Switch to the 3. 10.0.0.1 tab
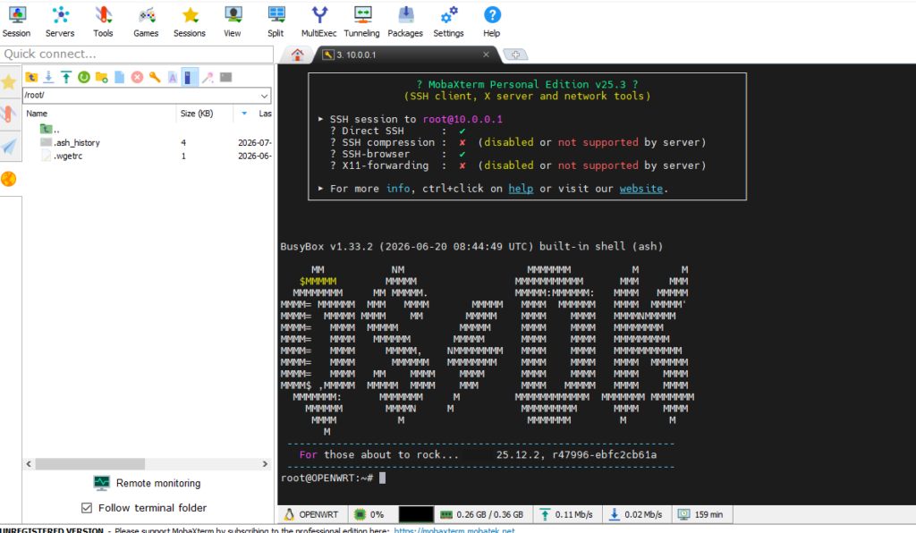The image size is (916, 533). pyautogui.click(x=408, y=55)
